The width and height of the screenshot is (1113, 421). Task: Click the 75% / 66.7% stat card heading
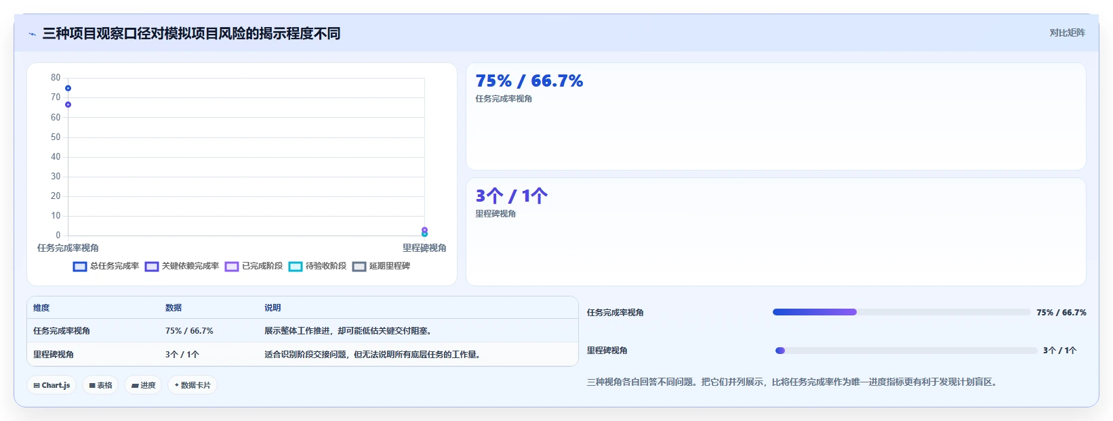click(529, 81)
